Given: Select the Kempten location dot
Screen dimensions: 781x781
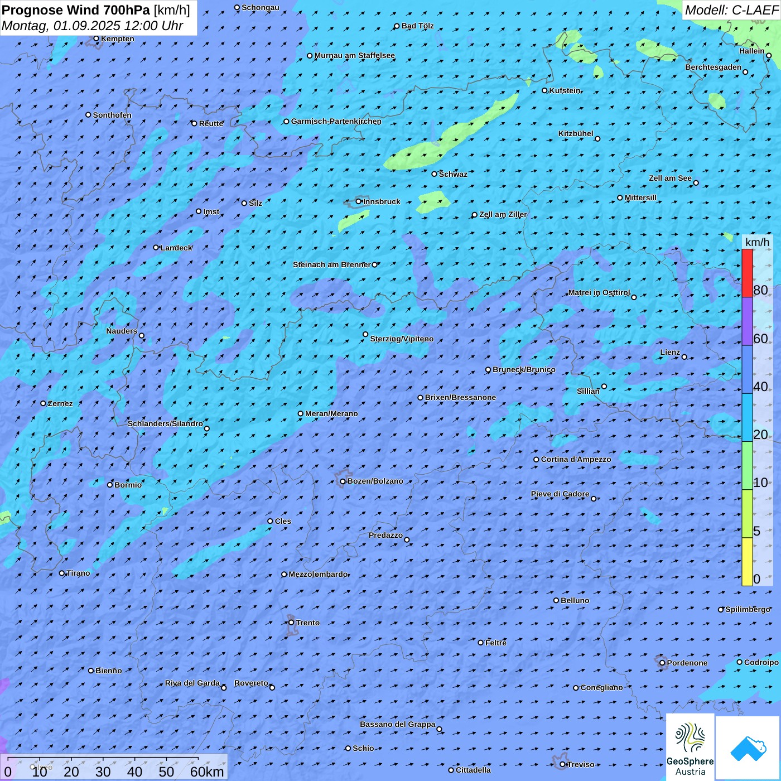Looking at the screenshot, I should (x=97, y=38).
